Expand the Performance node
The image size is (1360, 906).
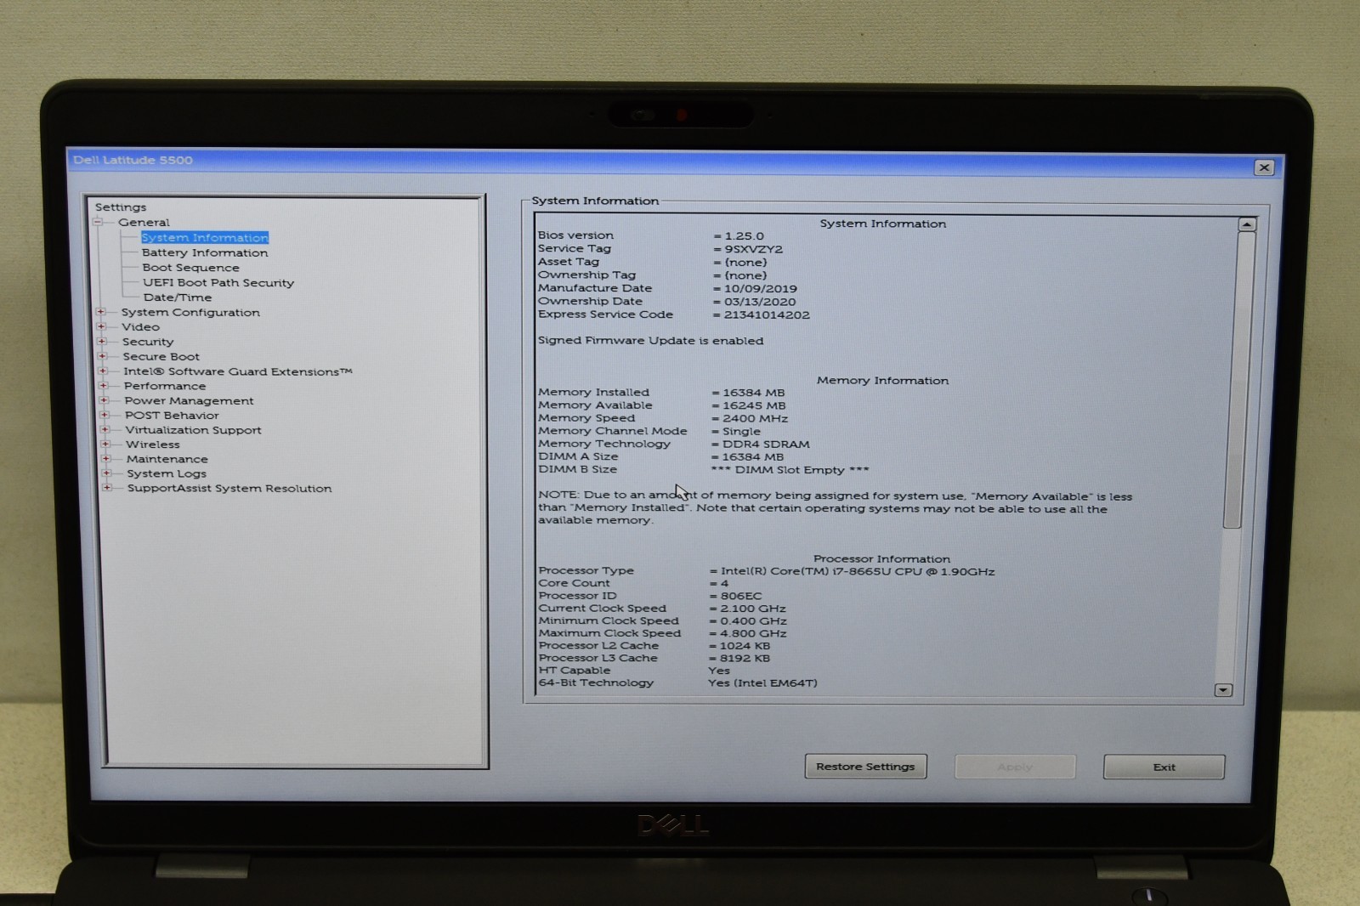click(x=104, y=386)
